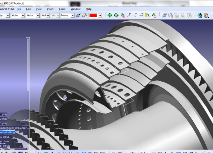Viewport: 213px width, 153px height.
Task: Expand the None dropdown list
Action: tap(73, 16)
